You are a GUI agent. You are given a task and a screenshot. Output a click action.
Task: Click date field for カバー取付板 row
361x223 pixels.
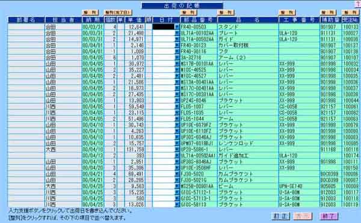(164, 45)
